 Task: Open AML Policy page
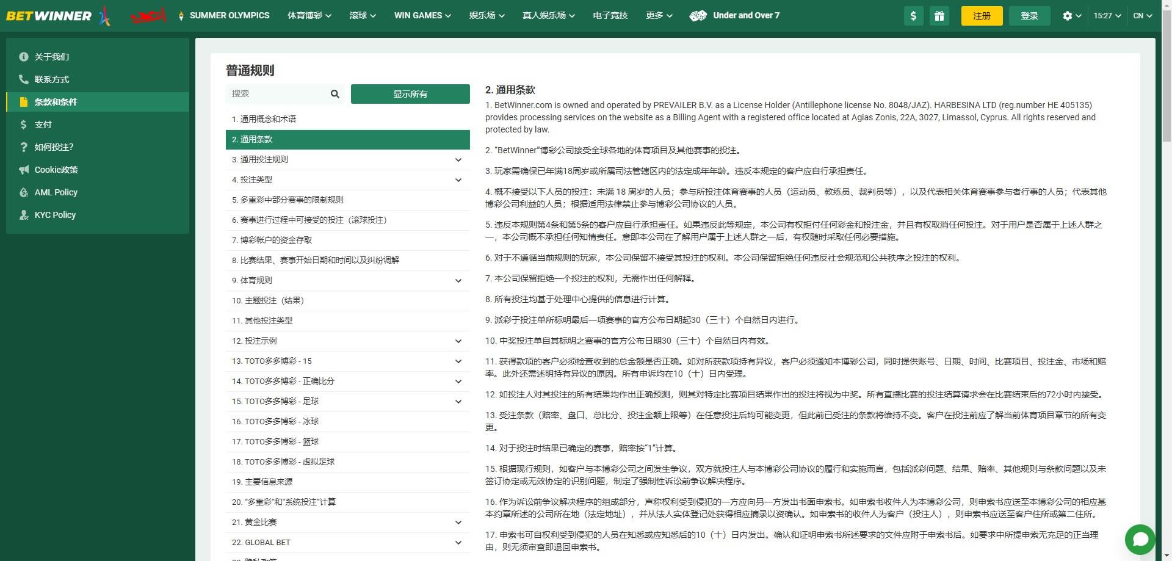[98, 192]
